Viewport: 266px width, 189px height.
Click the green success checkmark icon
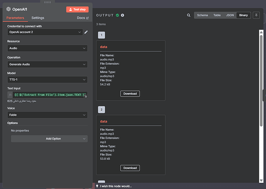tap(117, 15)
